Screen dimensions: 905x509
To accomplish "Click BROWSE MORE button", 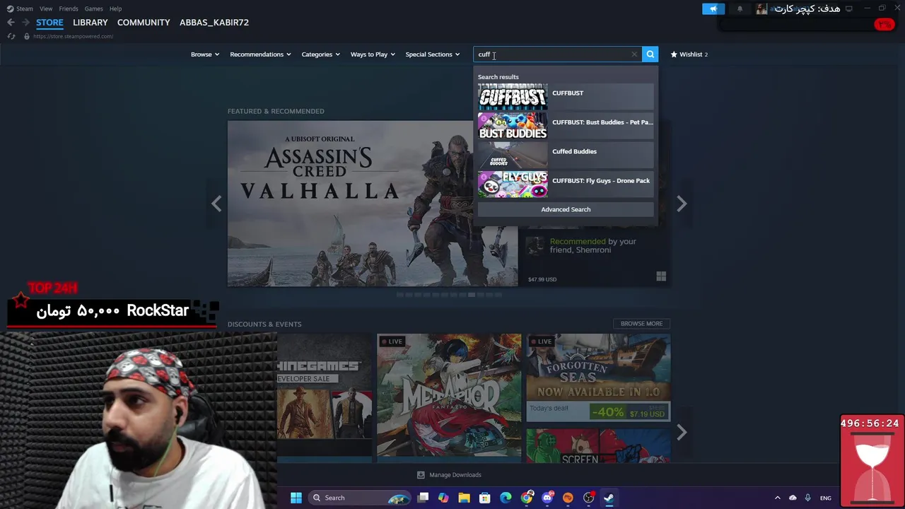I will coord(641,324).
